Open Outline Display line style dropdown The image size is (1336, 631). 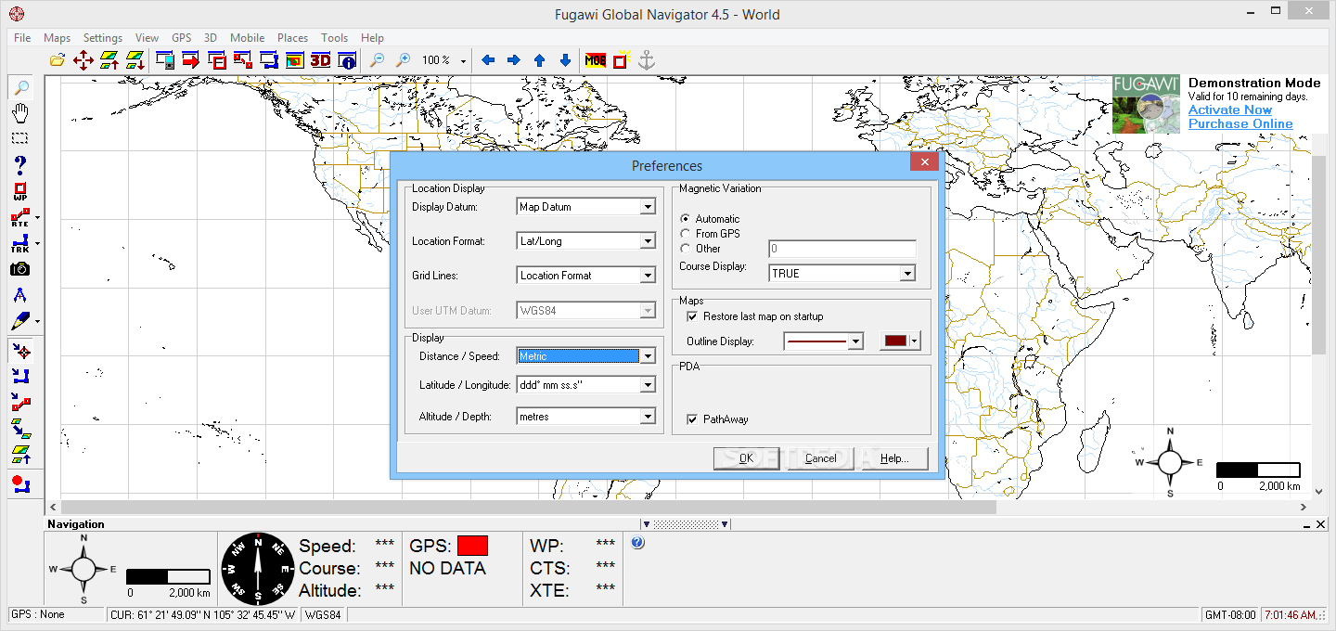855,341
